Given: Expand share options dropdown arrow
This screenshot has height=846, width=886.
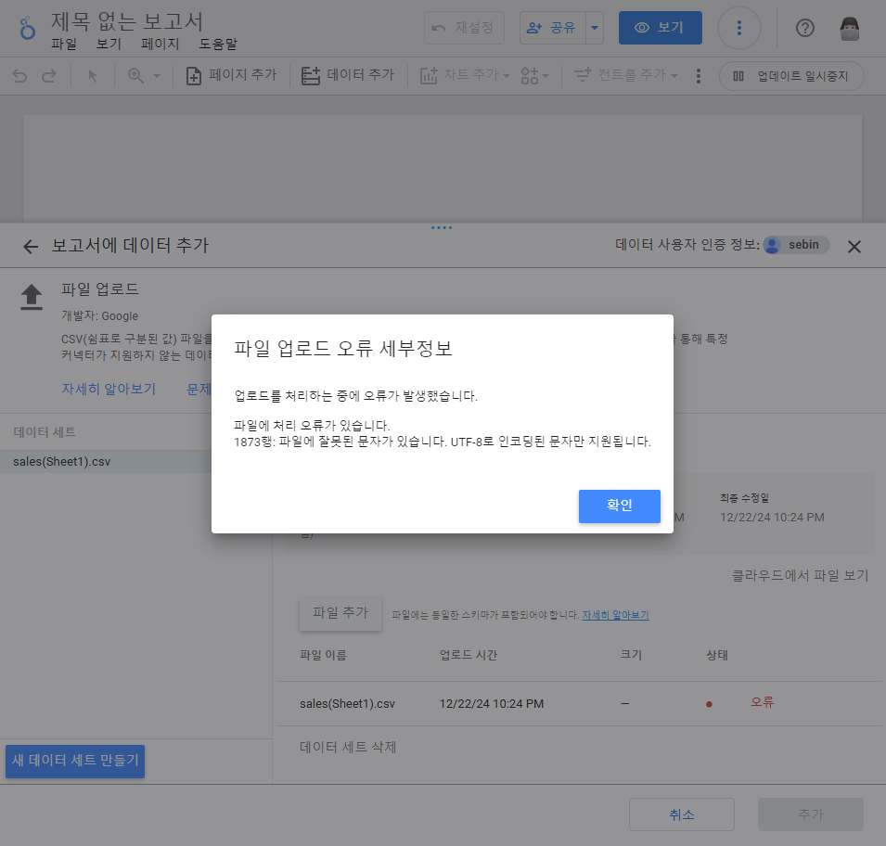Looking at the screenshot, I should [x=595, y=28].
